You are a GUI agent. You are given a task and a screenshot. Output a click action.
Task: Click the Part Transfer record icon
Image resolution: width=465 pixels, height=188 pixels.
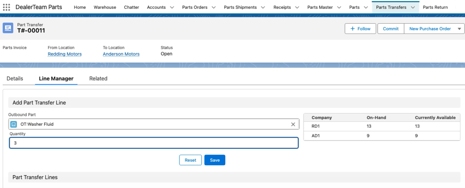pyautogui.click(x=8, y=28)
